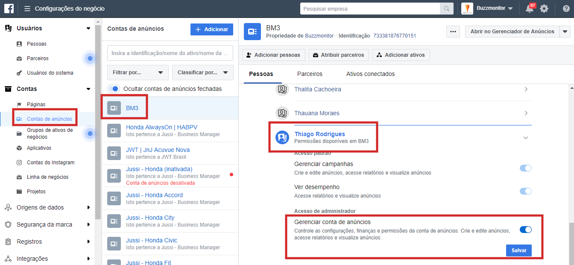The width and height of the screenshot is (574, 265).
Task: Click the three-dots more options button
Action: click(453, 32)
